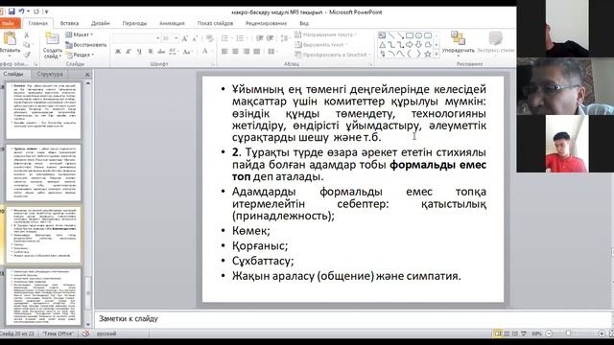Justify the text alignment
The image size is (614, 345).
(256, 52)
